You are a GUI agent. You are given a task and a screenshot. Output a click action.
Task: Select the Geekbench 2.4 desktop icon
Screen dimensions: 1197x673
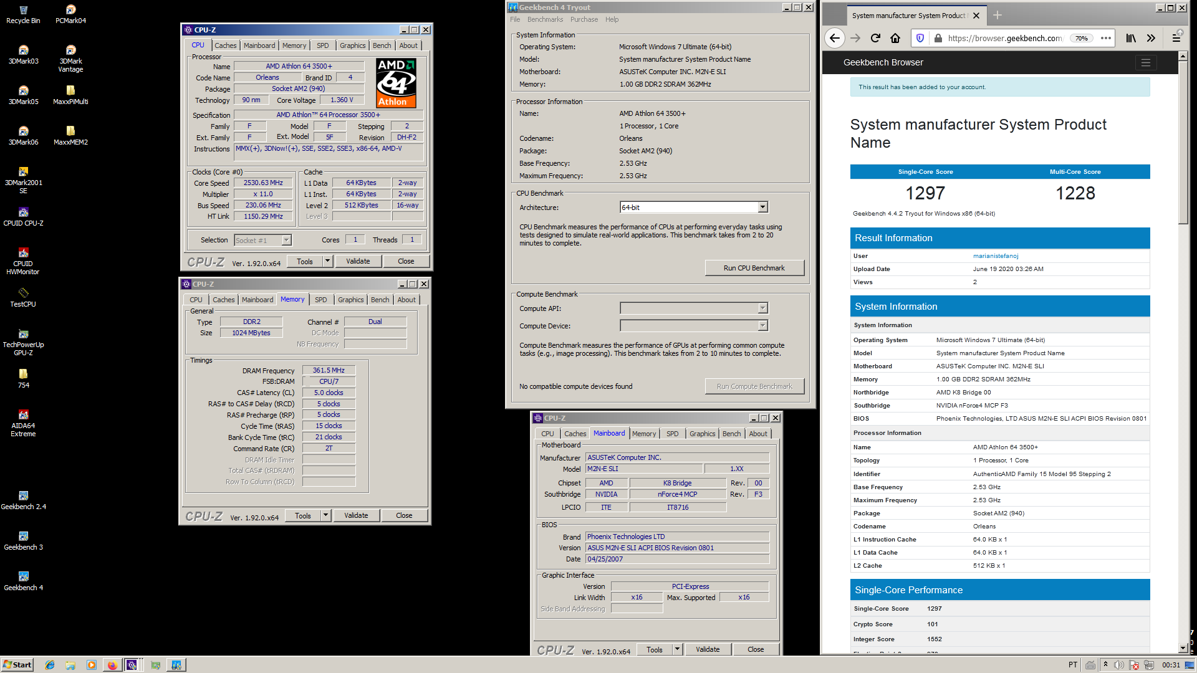tap(23, 500)
